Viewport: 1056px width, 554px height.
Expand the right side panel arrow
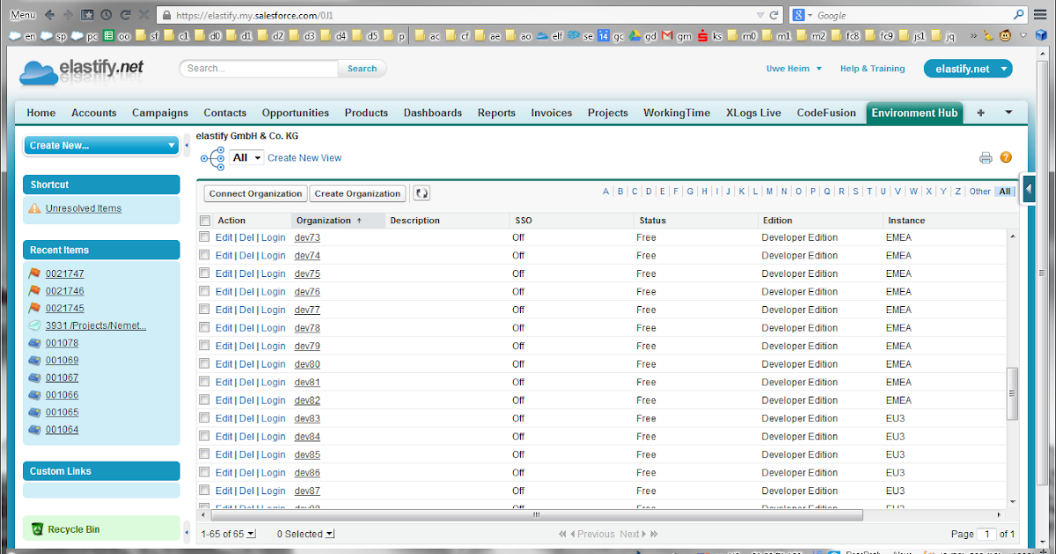point(1029,187)
